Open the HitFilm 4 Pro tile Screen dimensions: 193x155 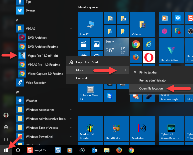171,51
